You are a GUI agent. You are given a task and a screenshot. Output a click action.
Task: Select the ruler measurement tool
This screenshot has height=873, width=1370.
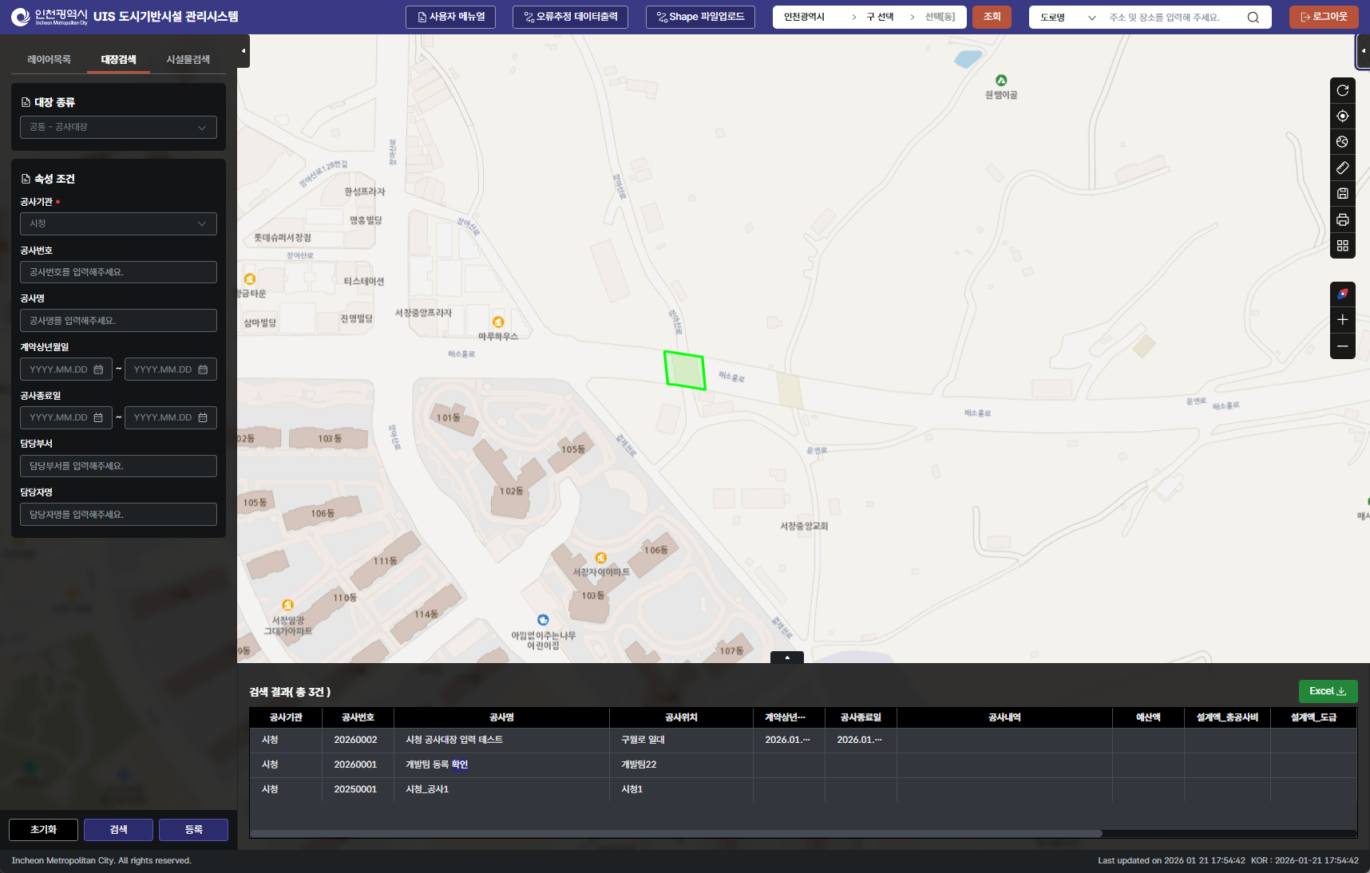point(1342,168)
